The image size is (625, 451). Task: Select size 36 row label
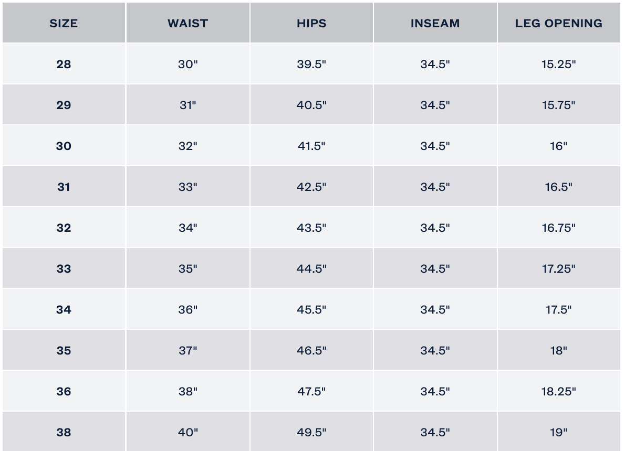pos(64,392)
